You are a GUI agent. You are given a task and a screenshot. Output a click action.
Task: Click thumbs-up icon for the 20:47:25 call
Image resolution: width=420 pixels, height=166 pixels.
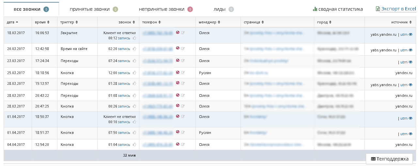pos(134,106)
